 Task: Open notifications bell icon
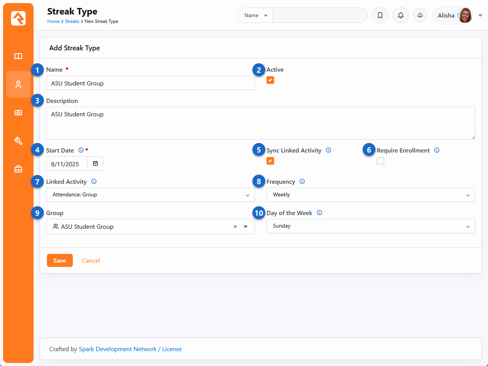coord(401,15)
